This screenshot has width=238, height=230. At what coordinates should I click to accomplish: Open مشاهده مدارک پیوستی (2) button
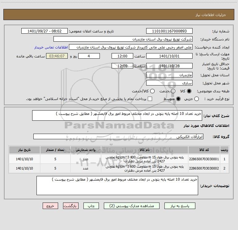(132, 206)
